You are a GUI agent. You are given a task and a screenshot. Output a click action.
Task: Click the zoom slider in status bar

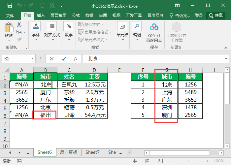[x=188, y=161]
